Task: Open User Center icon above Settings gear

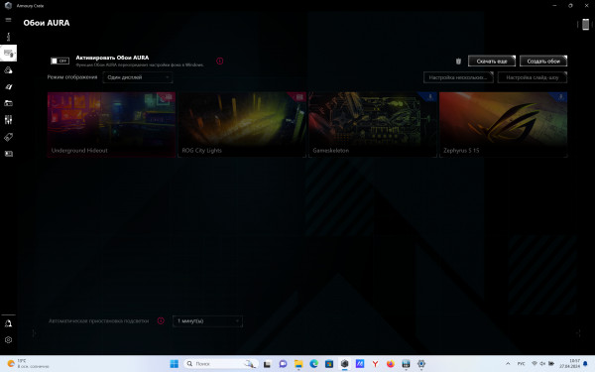Action: coord(8,323)
